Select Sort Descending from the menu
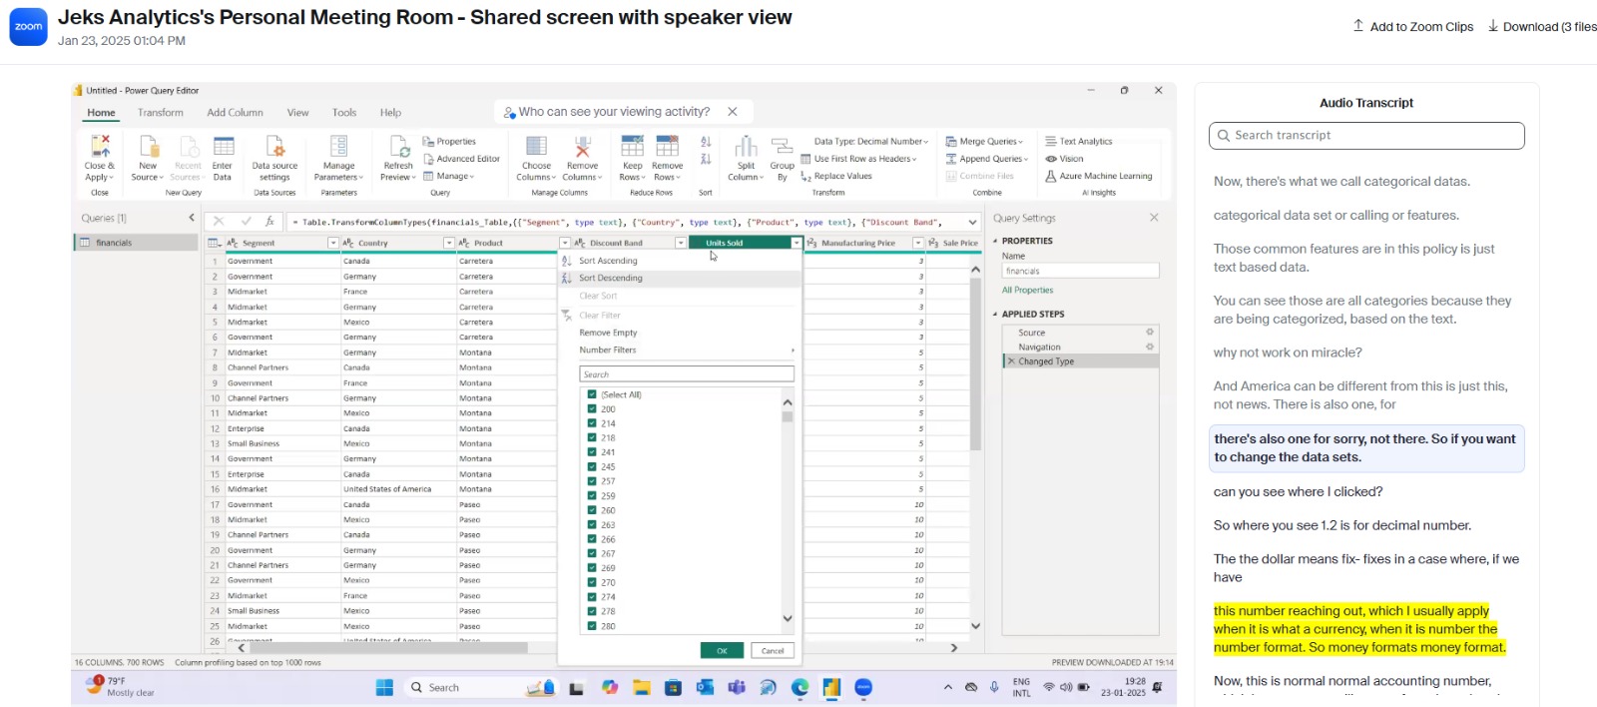Viewport: 1597px width, 707px height. coord(611,279)
